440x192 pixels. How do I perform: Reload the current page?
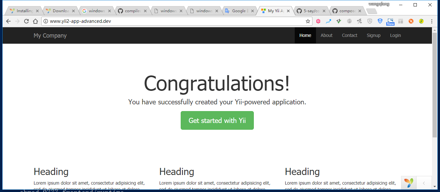point(26,21)
